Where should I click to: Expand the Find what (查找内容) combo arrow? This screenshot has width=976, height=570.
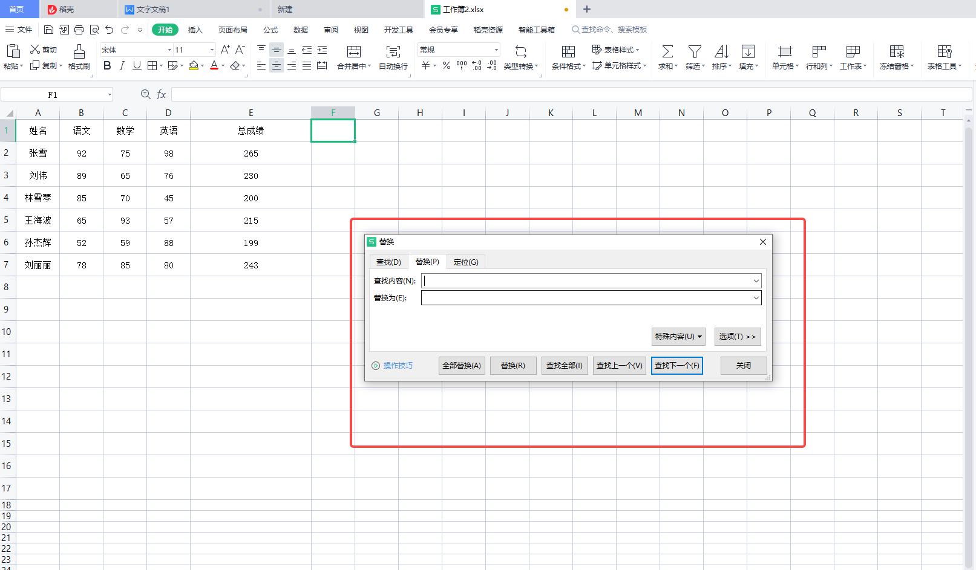(x=756, y=281)
